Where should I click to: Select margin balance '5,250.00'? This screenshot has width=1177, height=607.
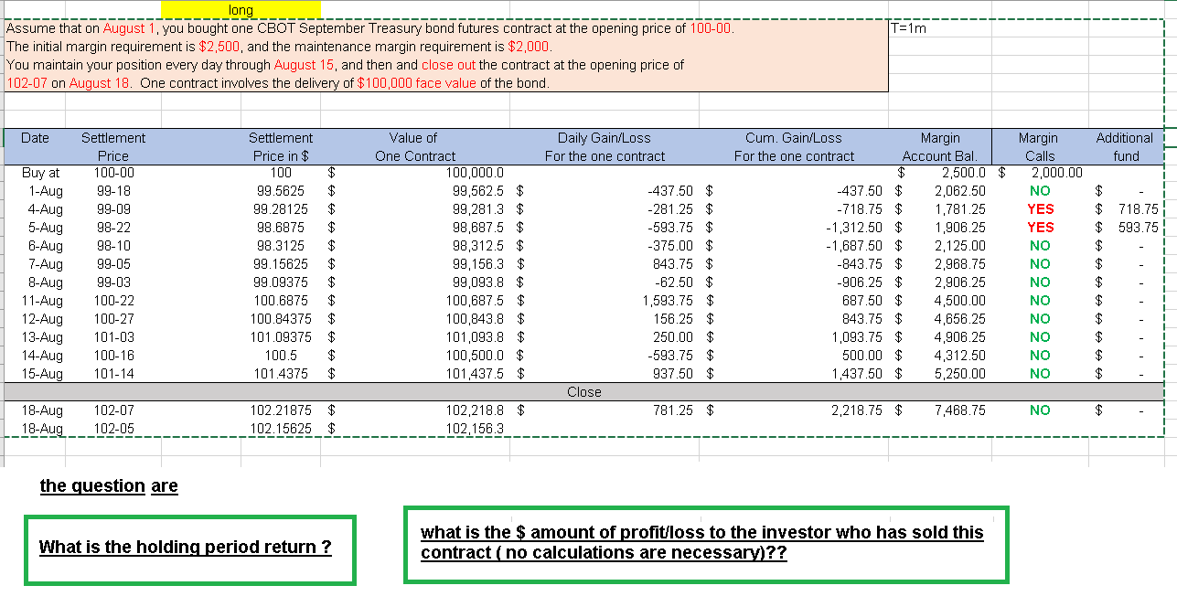[x=959, y=374]
